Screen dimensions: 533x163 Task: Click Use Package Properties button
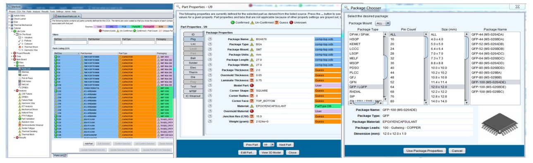425,151
